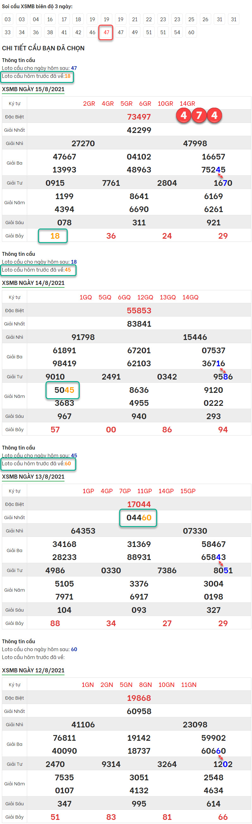Select the red-bordered 47 number button
252x824 pixels.
click(106, 32)
